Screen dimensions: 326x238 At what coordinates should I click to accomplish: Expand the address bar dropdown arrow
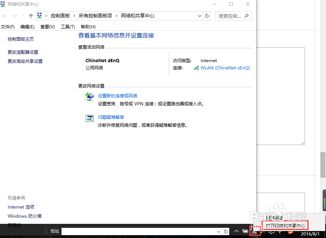pos(200,16)
